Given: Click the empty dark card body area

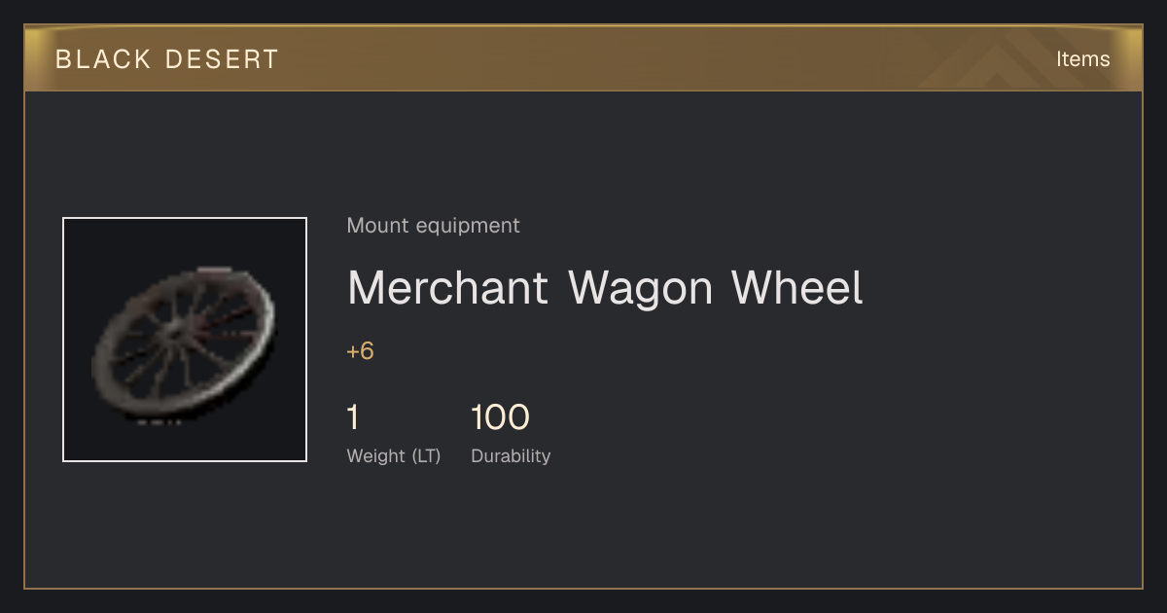Looking at the screenshot, I should 778,525.
